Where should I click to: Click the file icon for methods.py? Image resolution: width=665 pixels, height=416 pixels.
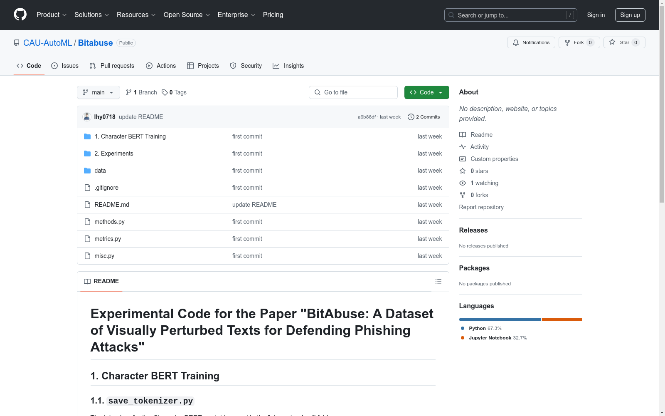[x=87, y=222]
